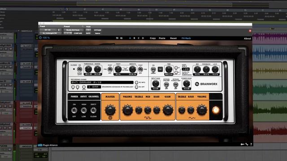Viewport: 287px width, 161px height.
Task: Click the recording chain previous round button
Action: pyautogui.click(x=73, y=87)
